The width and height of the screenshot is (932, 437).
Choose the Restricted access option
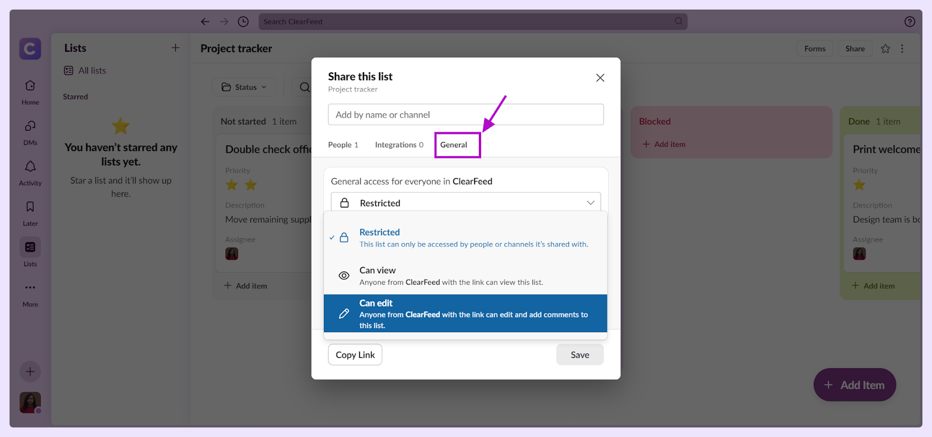click(465, 238)
